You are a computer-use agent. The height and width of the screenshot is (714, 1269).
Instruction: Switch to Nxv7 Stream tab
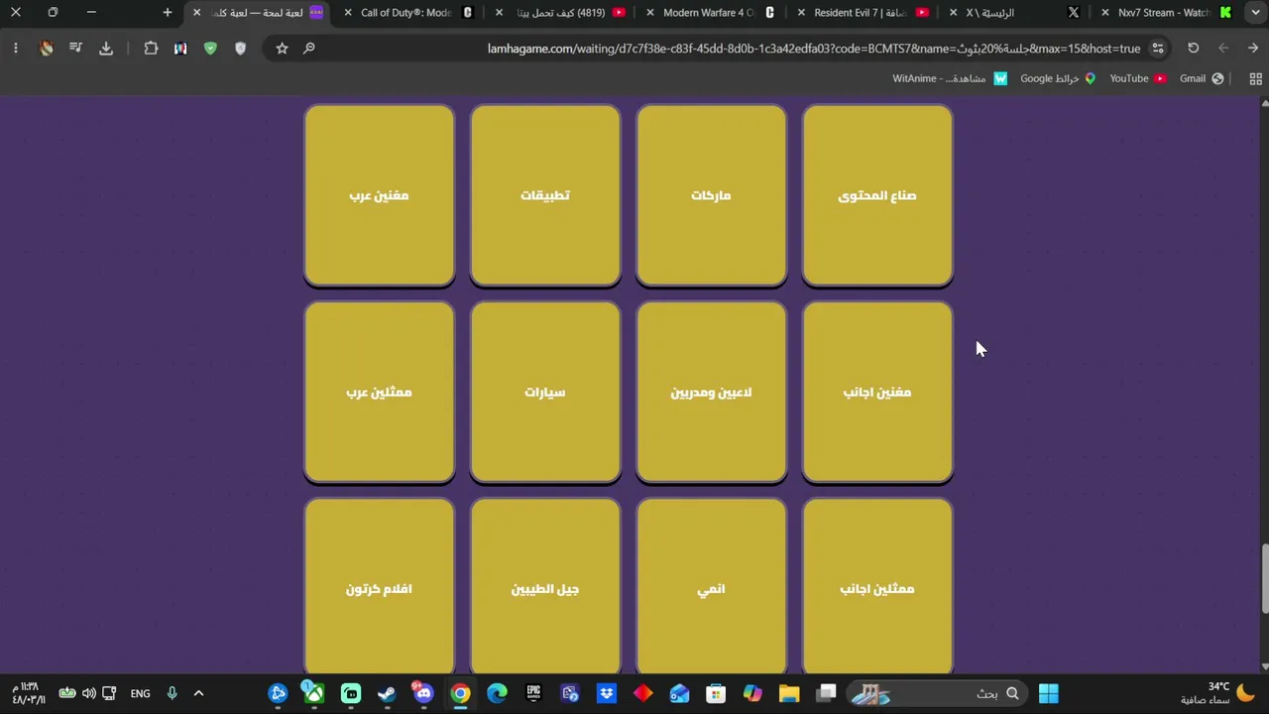[x=1166, y=12]
